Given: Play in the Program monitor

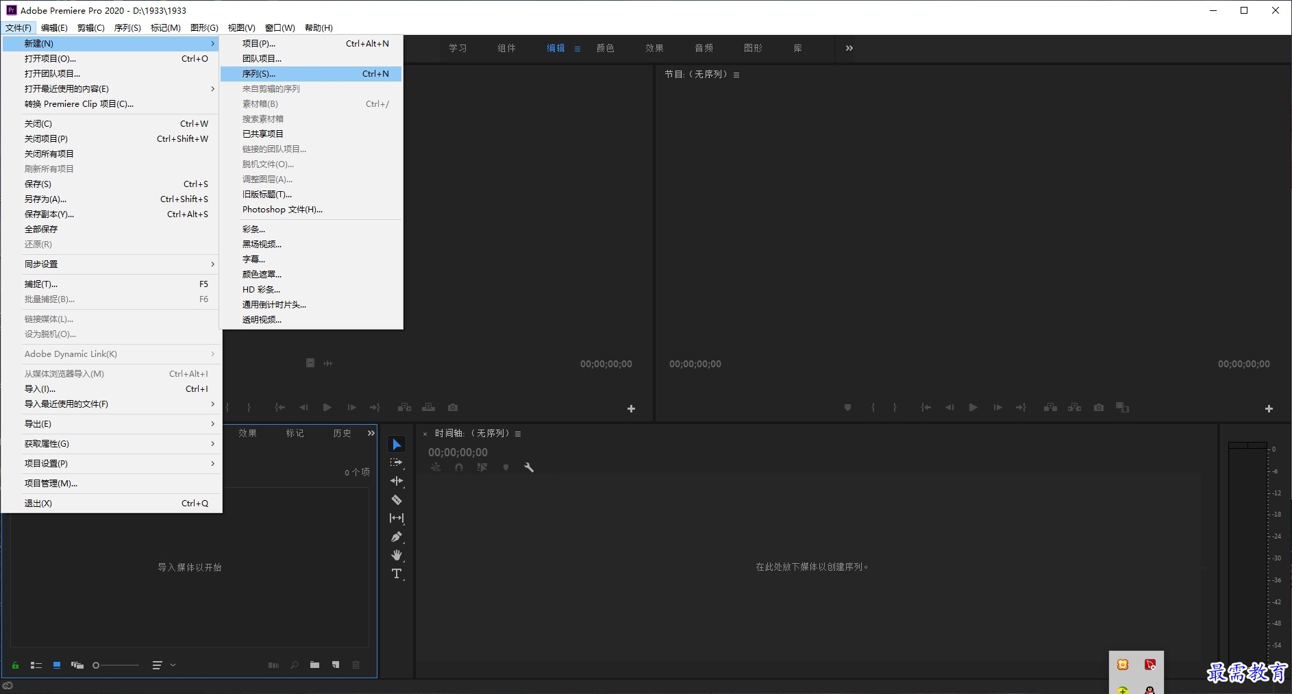Looking at the screenshot, I should tap(973, 408).
